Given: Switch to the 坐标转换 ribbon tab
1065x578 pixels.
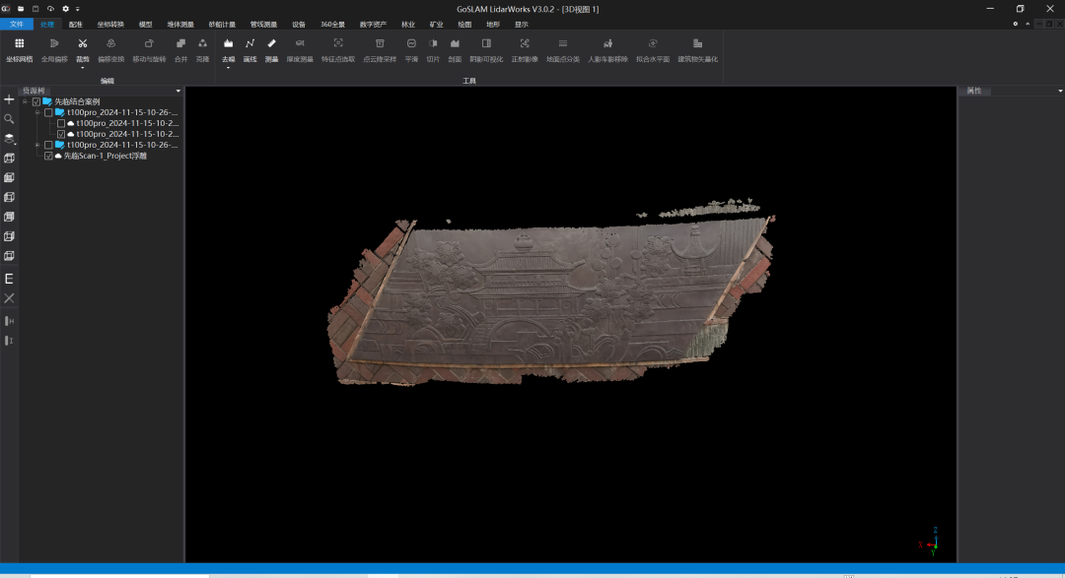Looking at the screenshot, I should click(x=110, y=24).
